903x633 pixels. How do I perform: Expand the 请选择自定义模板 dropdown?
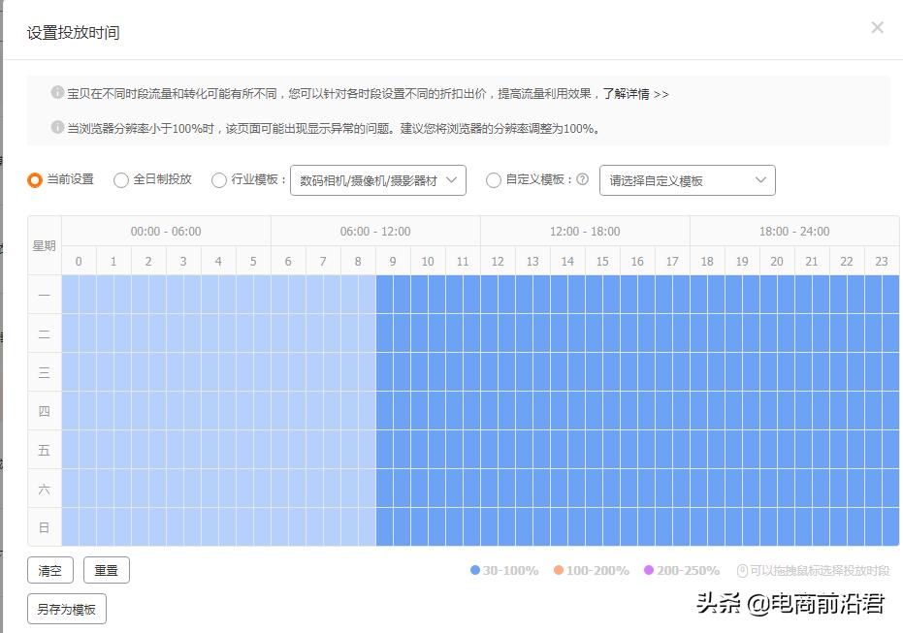tap(687, 180)
